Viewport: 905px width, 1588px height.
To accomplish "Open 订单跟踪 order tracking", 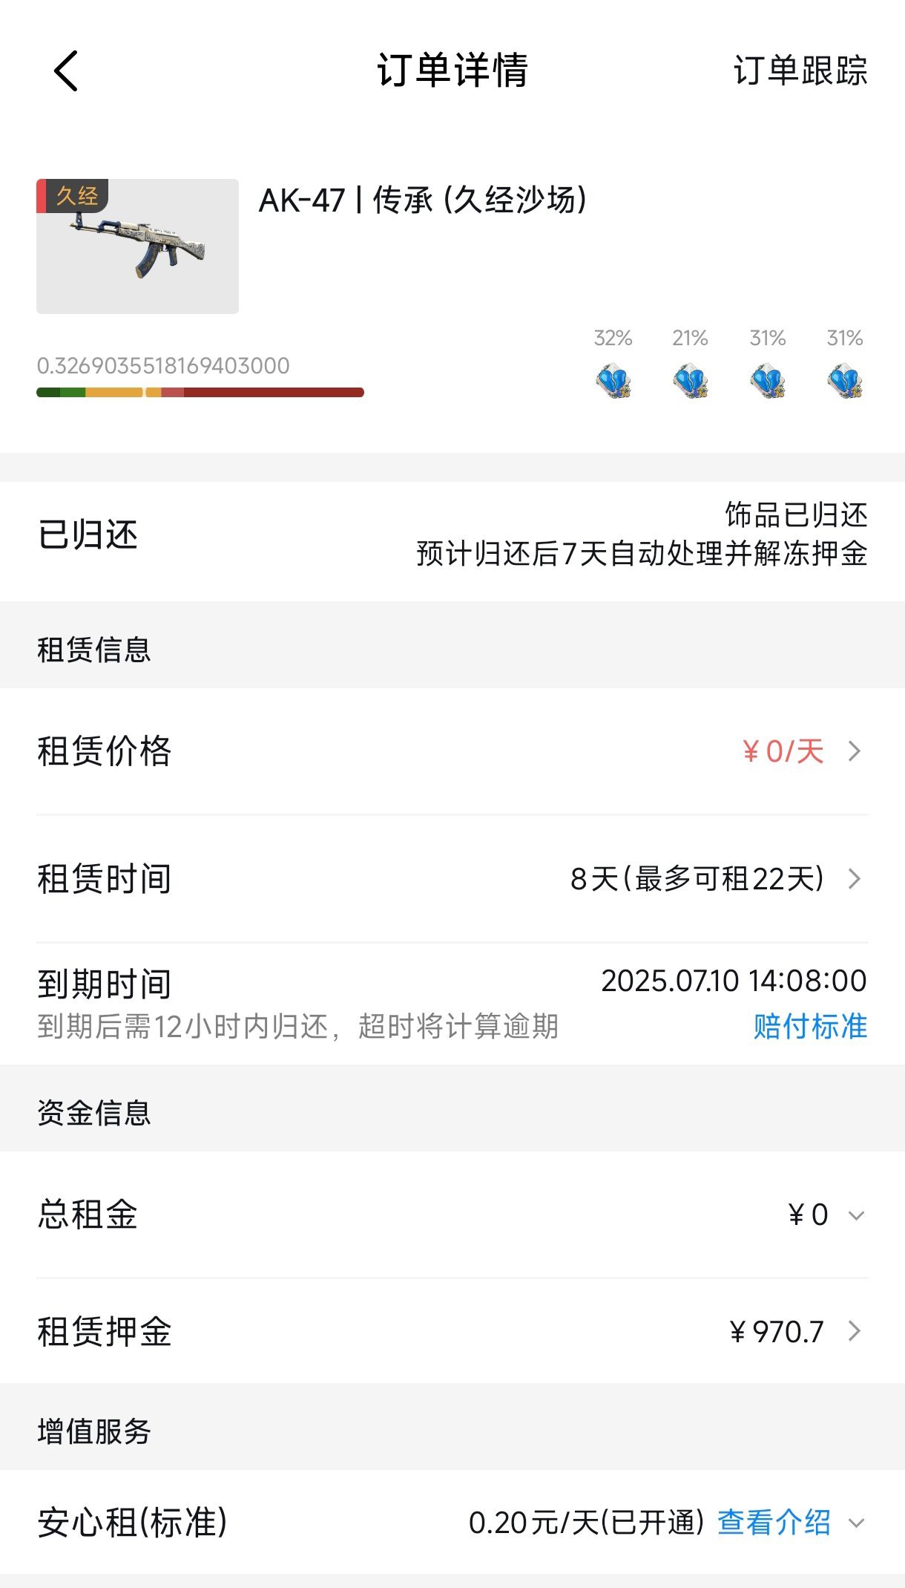I will (x=800, y=71).
